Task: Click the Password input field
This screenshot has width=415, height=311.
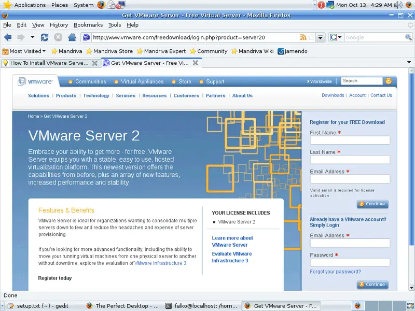Action: 350,262
